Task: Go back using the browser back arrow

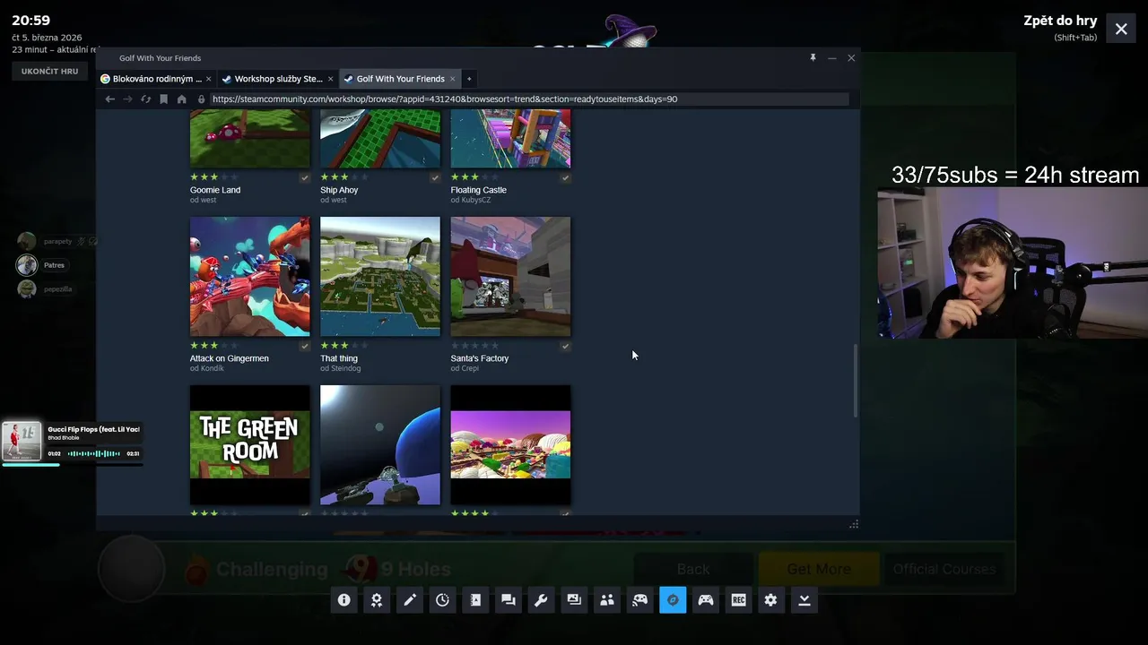Action: click(110, 99)
